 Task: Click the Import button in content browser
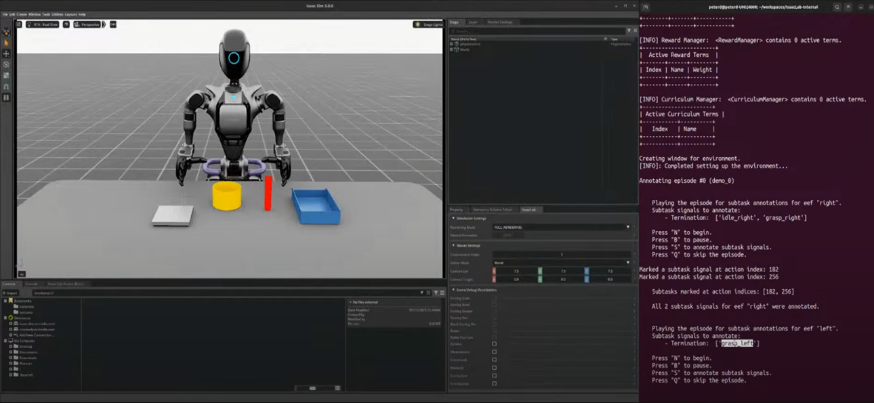11,293
